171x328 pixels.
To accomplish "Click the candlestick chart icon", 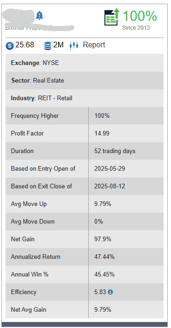I will click(74, 45).
